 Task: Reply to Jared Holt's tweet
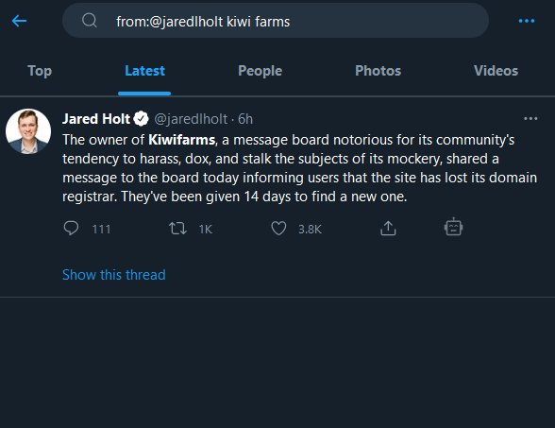71,229
